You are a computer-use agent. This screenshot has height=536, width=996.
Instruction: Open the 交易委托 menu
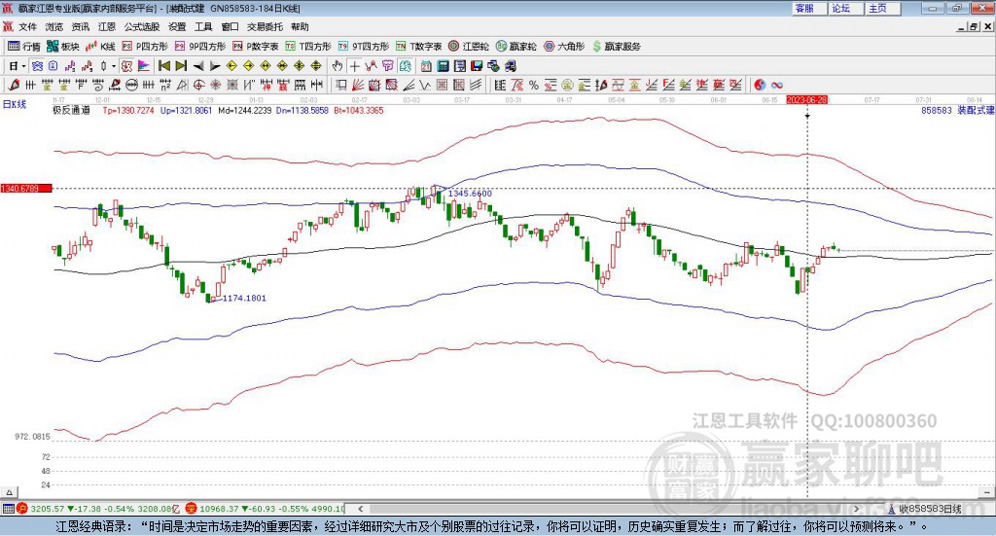pyautogui.click(x=265, y=26)
